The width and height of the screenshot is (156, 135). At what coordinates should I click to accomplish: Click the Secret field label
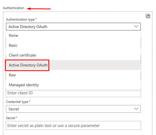tap(11, 118)
